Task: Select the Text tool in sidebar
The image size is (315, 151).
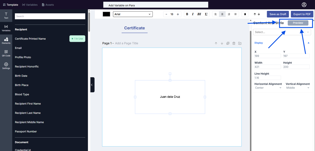Action: 6,16
